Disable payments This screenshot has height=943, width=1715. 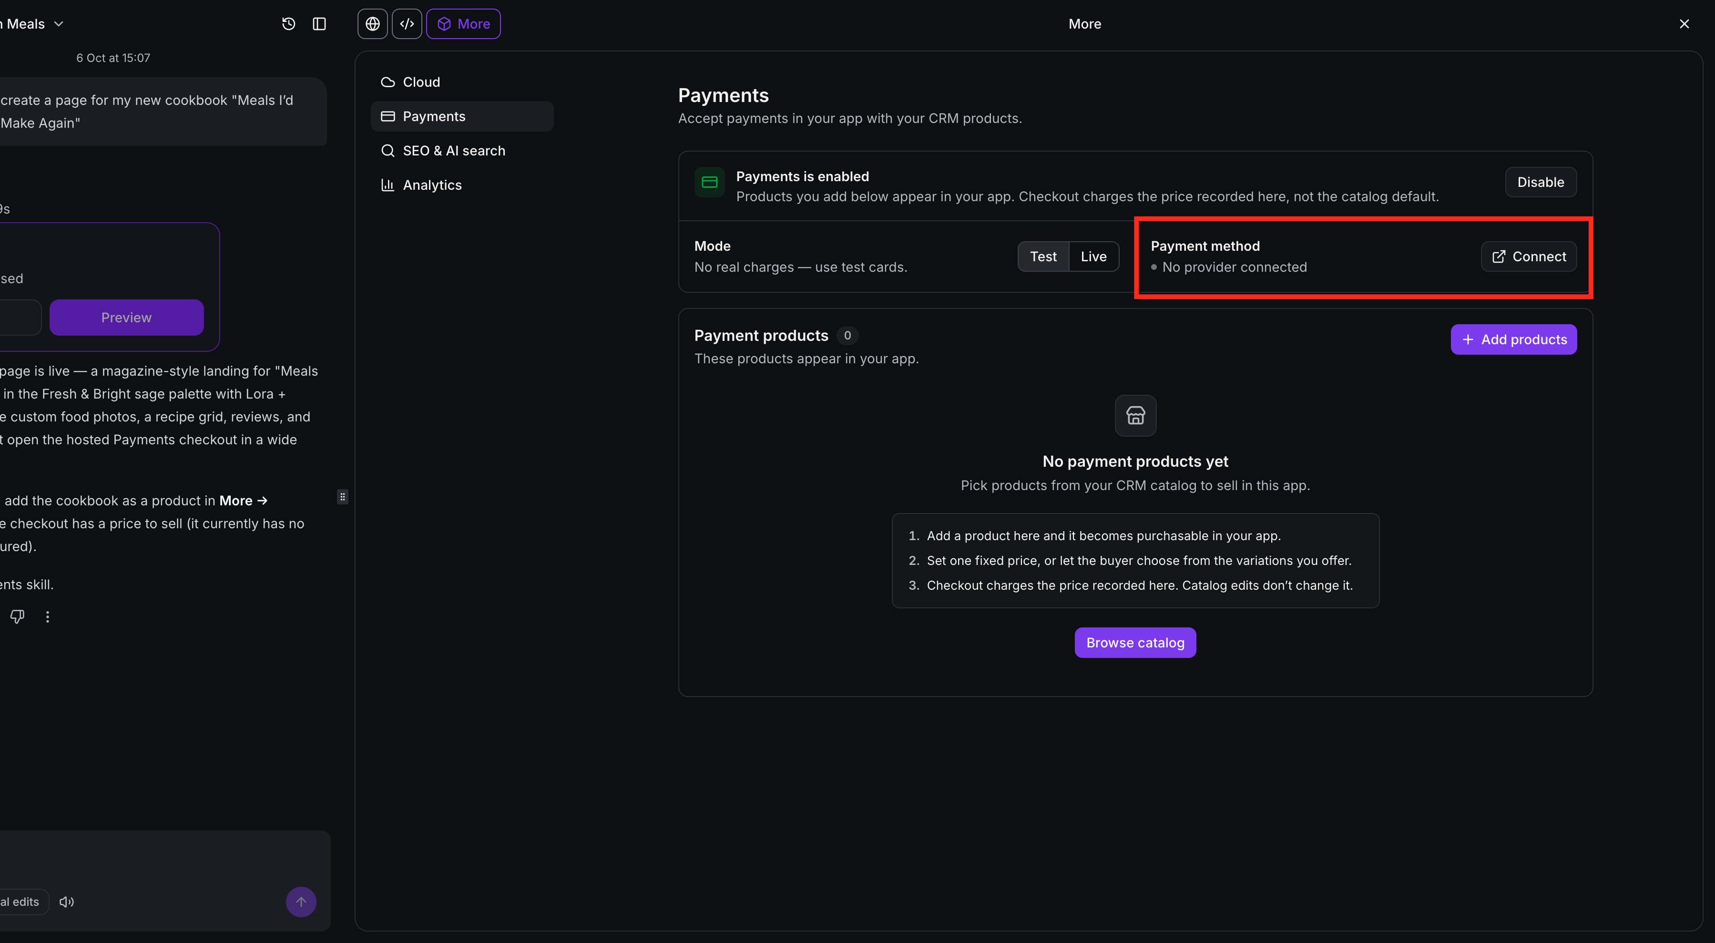pyautogui.click(x=1541, y=183)
